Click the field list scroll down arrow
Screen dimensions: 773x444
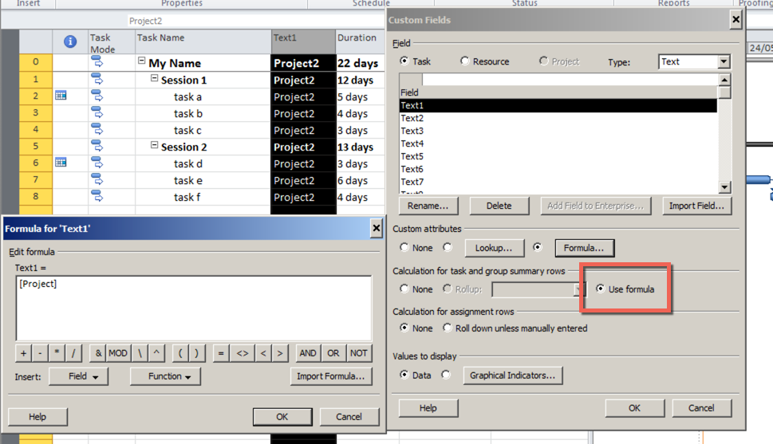coord(724,187)
